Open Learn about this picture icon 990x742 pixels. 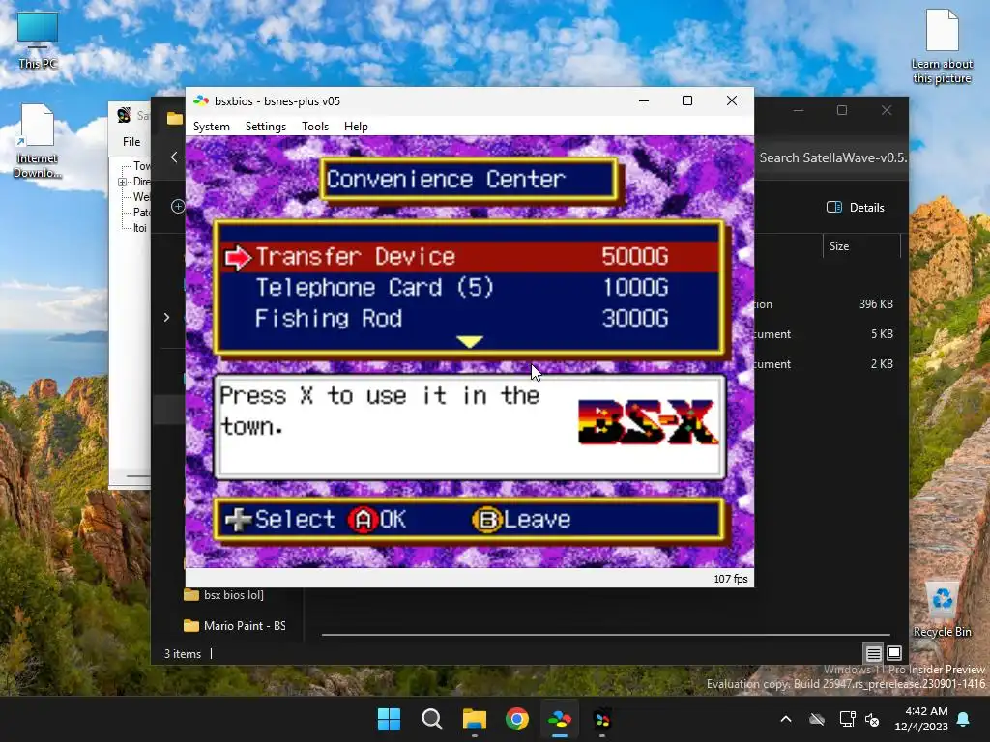pos(942,46)
